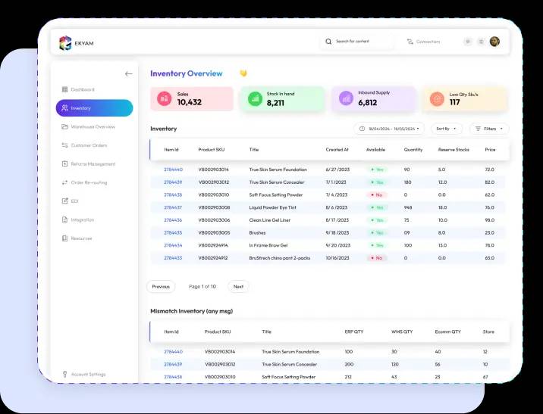This screenshot has height=414, width=543.
Task: Click the waving hand emoji
Action: tap(243, 73)
